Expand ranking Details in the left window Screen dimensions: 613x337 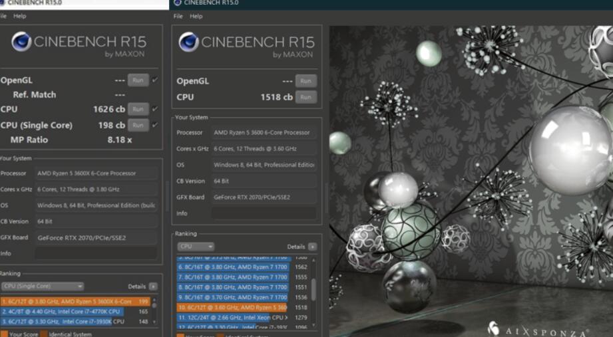coord(153,286)
